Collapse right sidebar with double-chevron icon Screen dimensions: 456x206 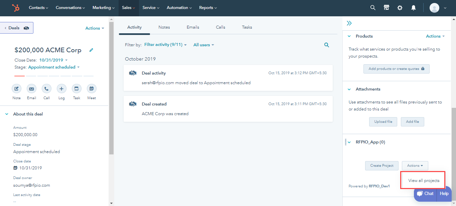click(349, 23)
